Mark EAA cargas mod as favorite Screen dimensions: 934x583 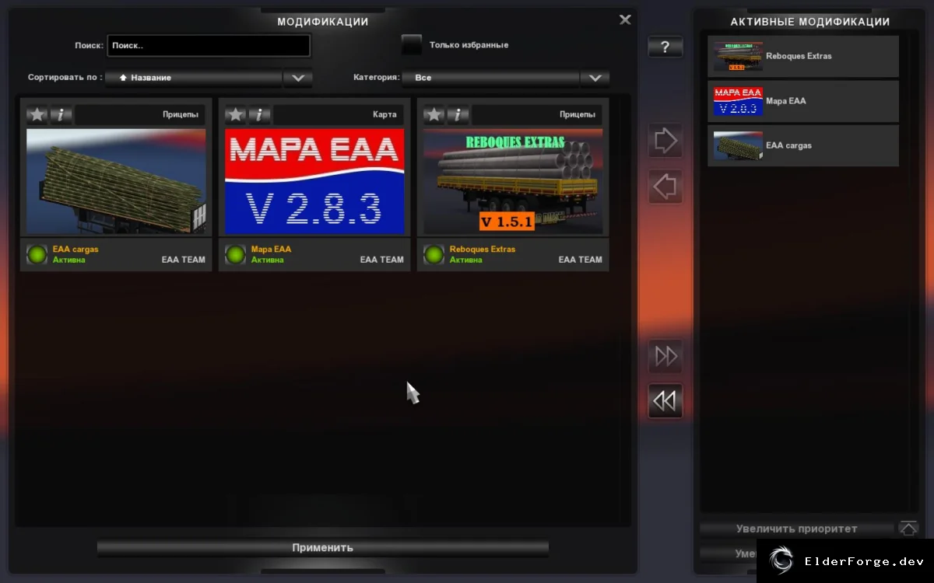(x=37, y=115)
